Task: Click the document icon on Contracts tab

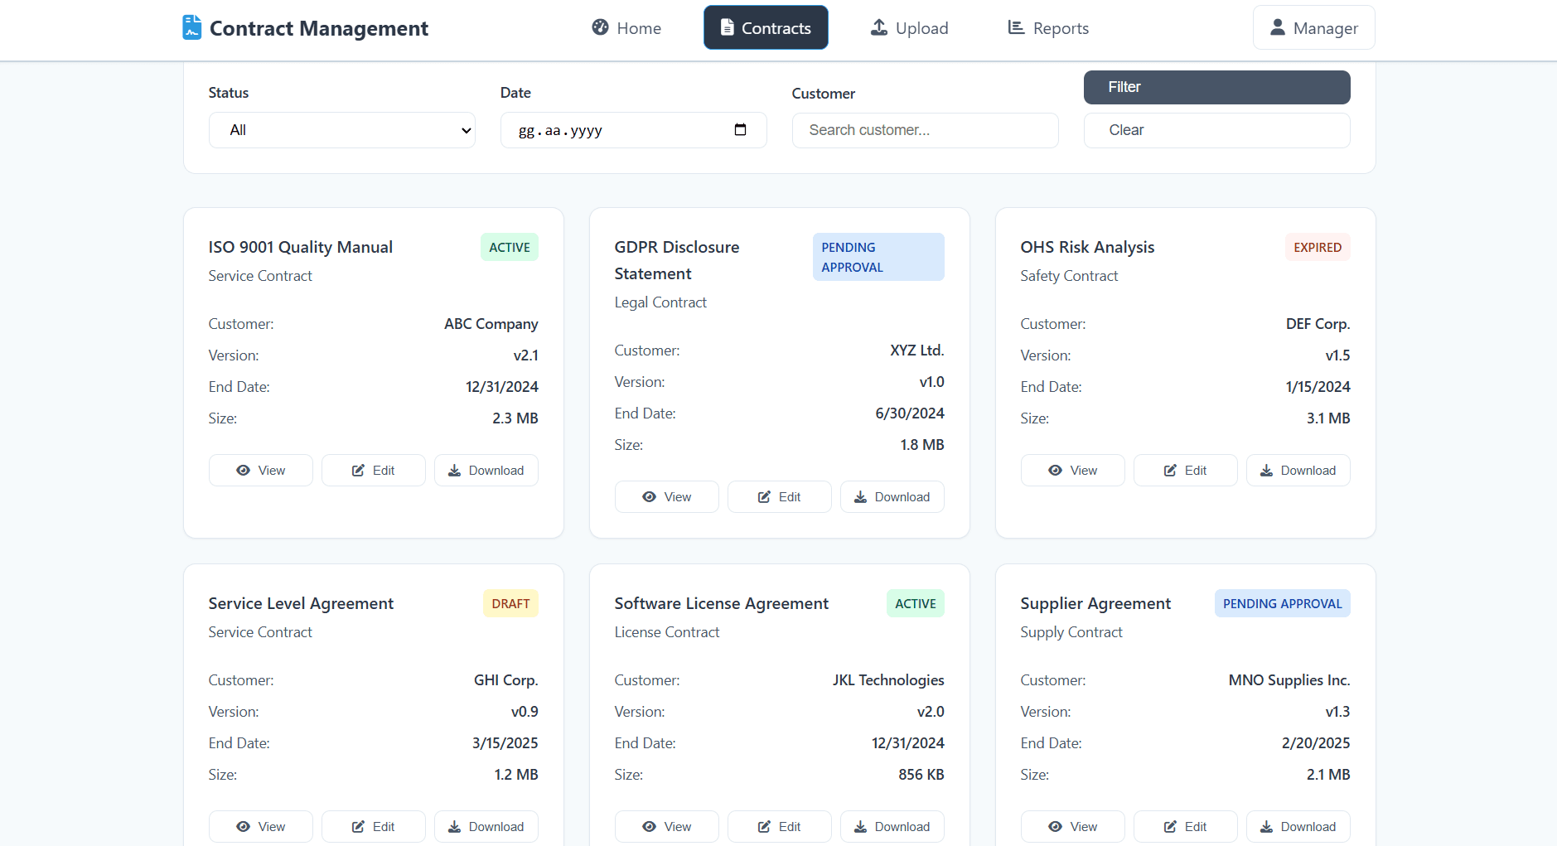Action: (727, 27)
